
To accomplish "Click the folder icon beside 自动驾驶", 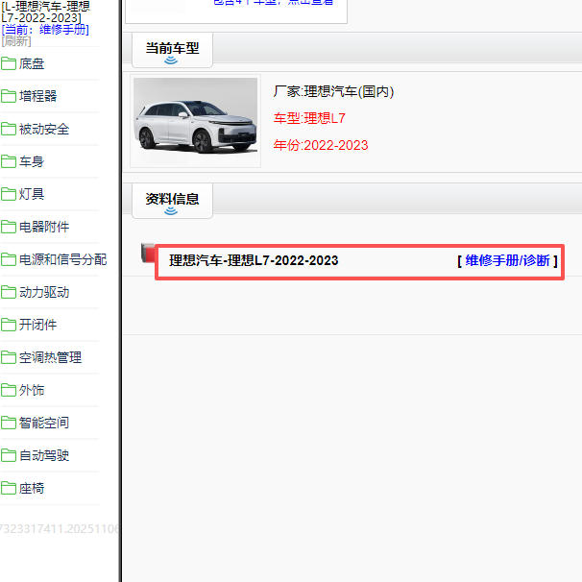I will pyautogui.click(x=9, y=455).
